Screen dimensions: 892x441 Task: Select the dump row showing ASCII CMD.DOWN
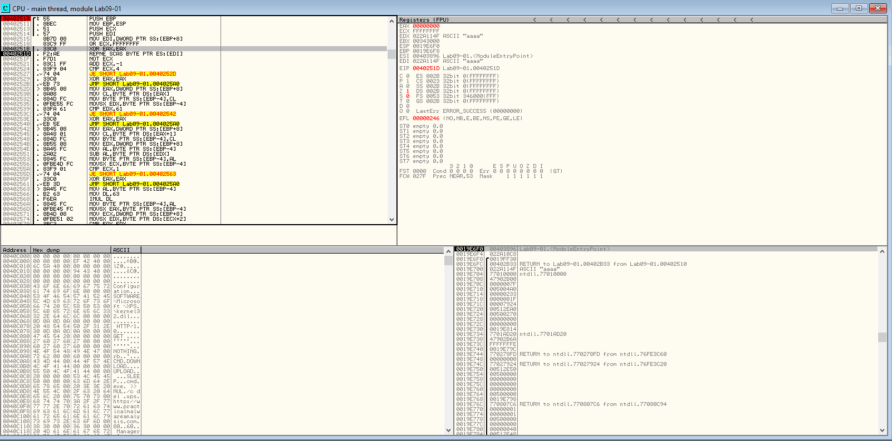click(x=71, y=361)
